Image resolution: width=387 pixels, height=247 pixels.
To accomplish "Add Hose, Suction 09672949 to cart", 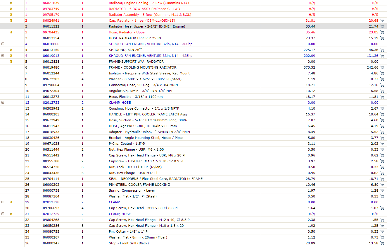I will coord(382,120).
